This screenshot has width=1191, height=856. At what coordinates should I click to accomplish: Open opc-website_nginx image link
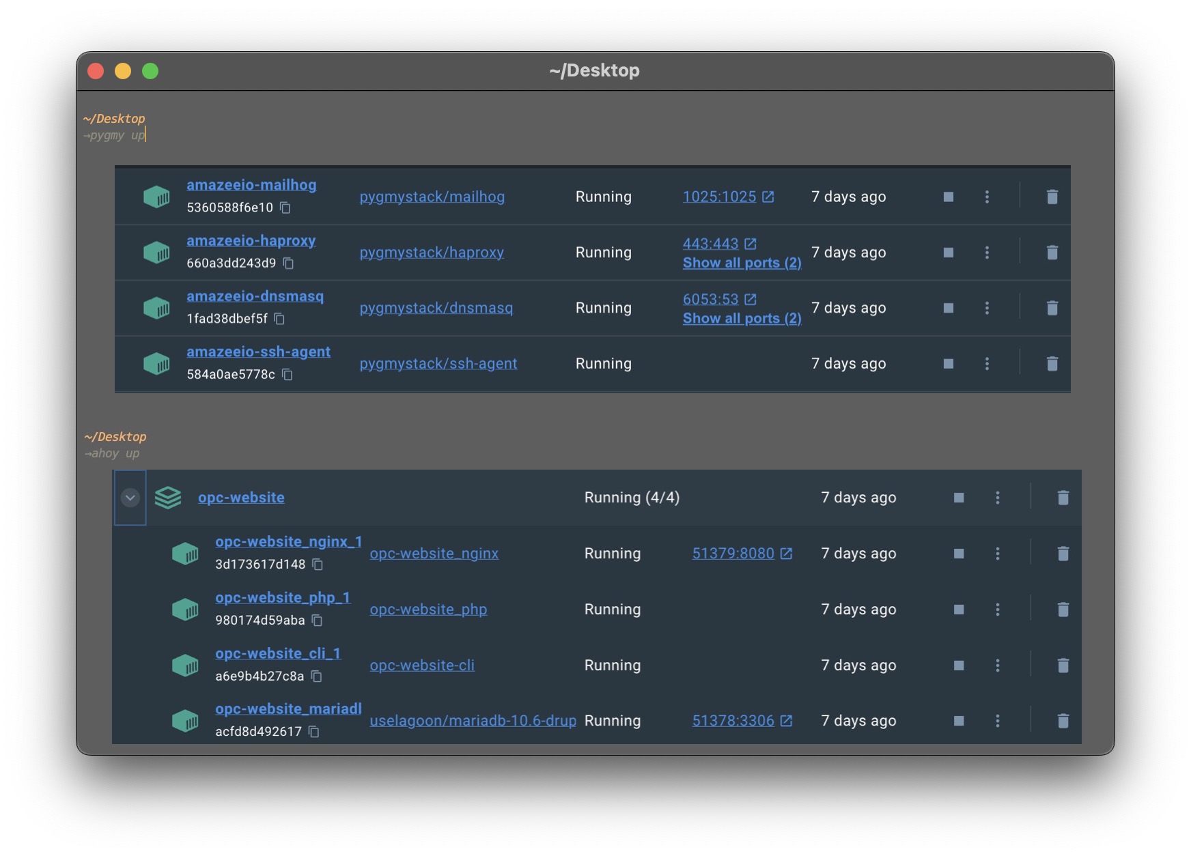pyautogui.click(x=434, y=554)
